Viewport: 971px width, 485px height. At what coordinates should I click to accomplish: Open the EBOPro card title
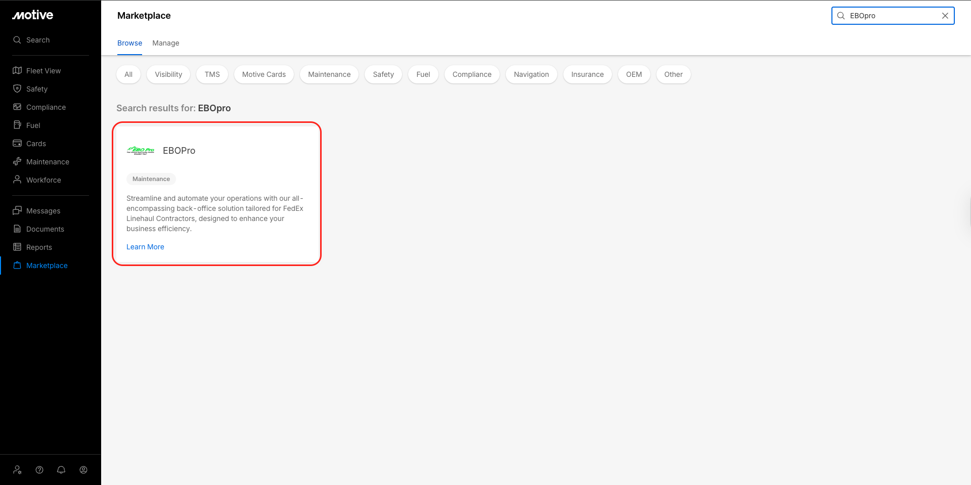pos(179,150)
